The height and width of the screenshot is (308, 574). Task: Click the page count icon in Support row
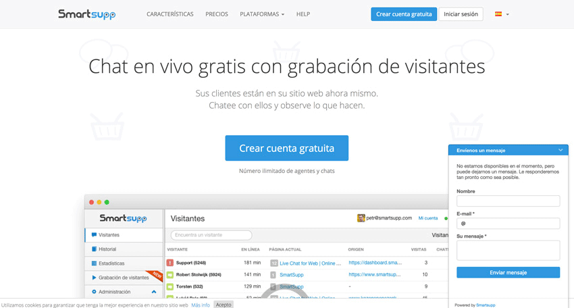(273, 263)
